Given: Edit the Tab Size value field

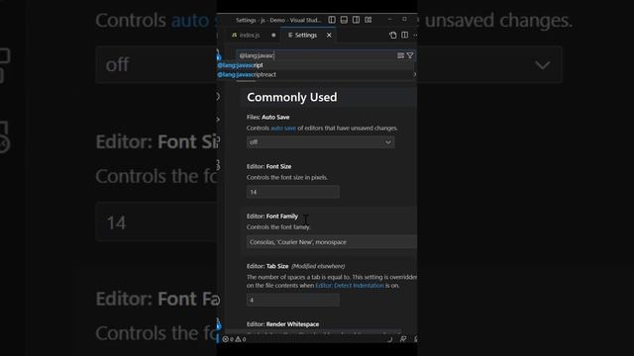Looking at the screenshot, I should 293,300.
